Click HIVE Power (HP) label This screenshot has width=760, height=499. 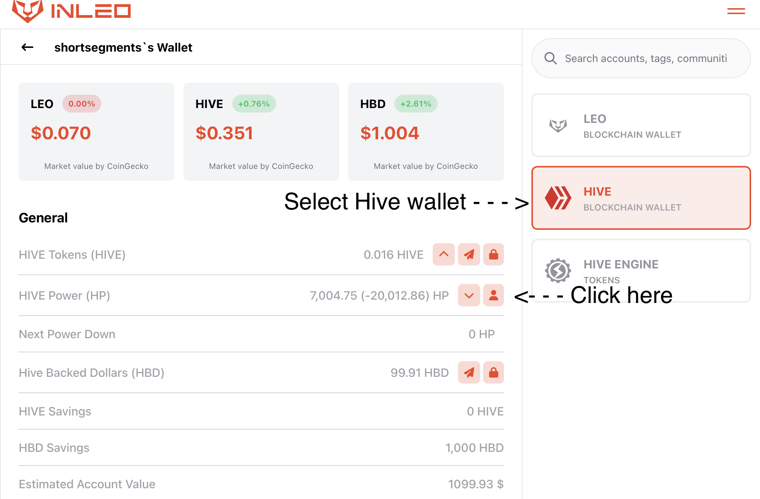(x=65, y=296)
